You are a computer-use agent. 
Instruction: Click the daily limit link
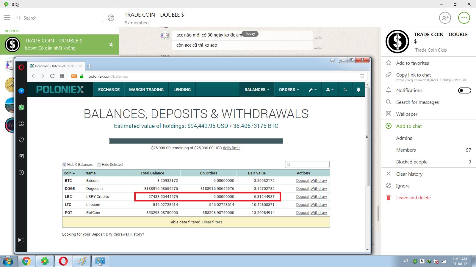(231, 148)
